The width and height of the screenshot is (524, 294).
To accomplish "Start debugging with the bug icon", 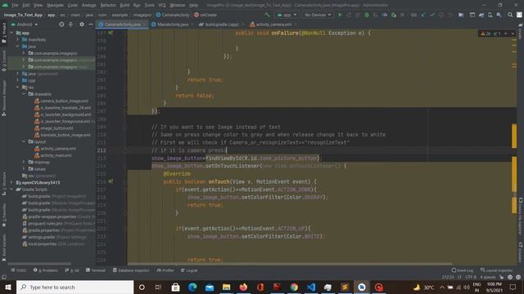I will point(367,15).
